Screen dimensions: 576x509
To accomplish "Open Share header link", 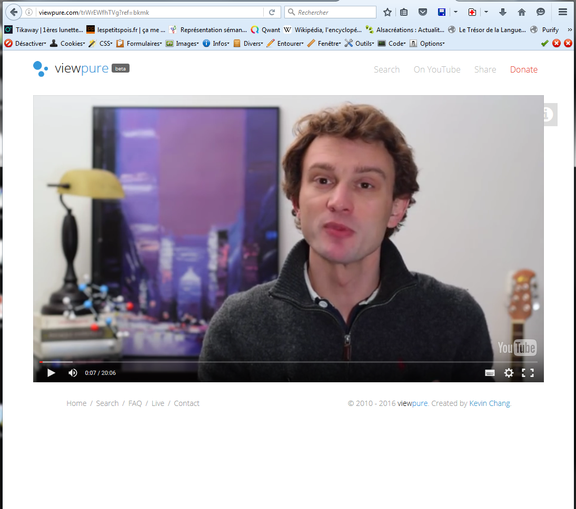I will [x=485, y=69].
